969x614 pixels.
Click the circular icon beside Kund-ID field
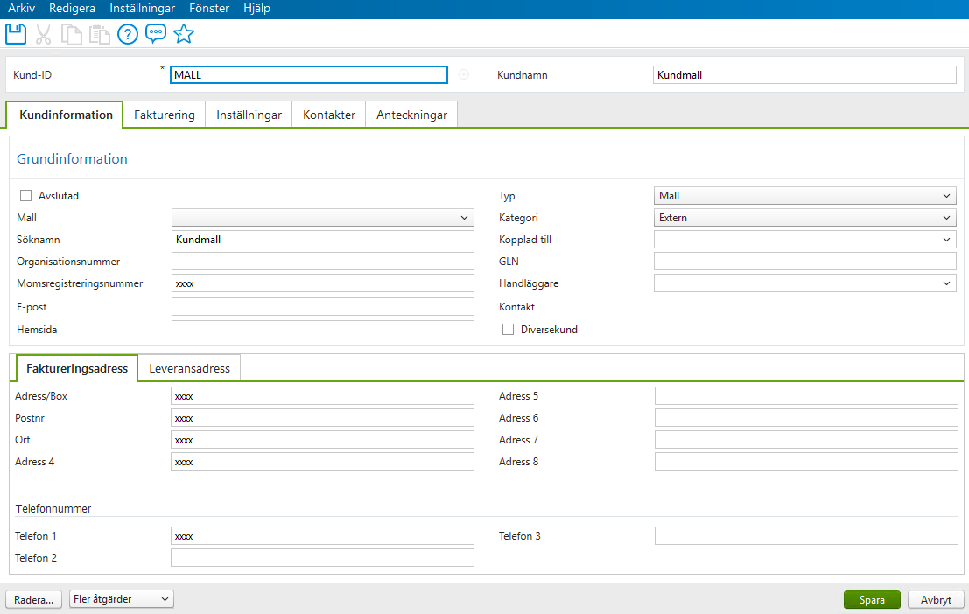(463, 74)
